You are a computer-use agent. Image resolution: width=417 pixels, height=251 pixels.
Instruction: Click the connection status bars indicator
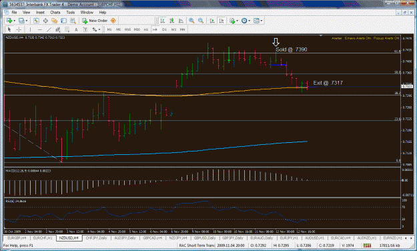[367, 246]
